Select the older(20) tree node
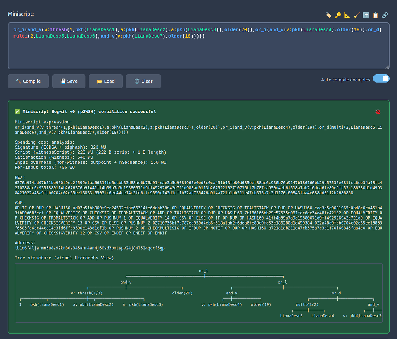Screen dimensions: 397x339 [182, 293]
